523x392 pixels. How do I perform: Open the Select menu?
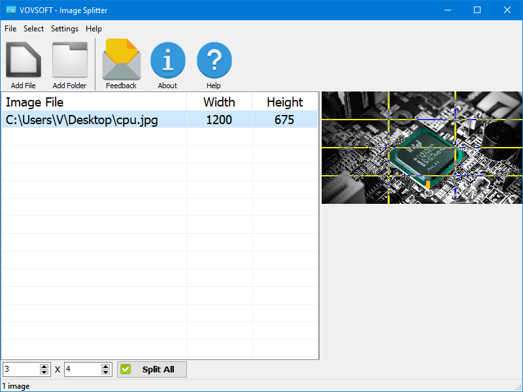click(x=33, y=29)
